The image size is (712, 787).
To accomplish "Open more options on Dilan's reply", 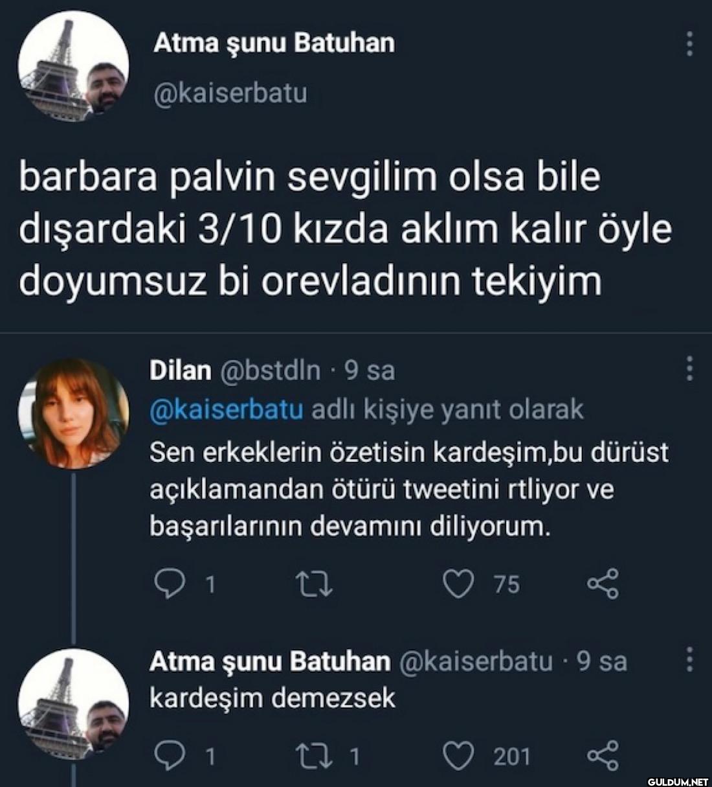I will [690, 369].
